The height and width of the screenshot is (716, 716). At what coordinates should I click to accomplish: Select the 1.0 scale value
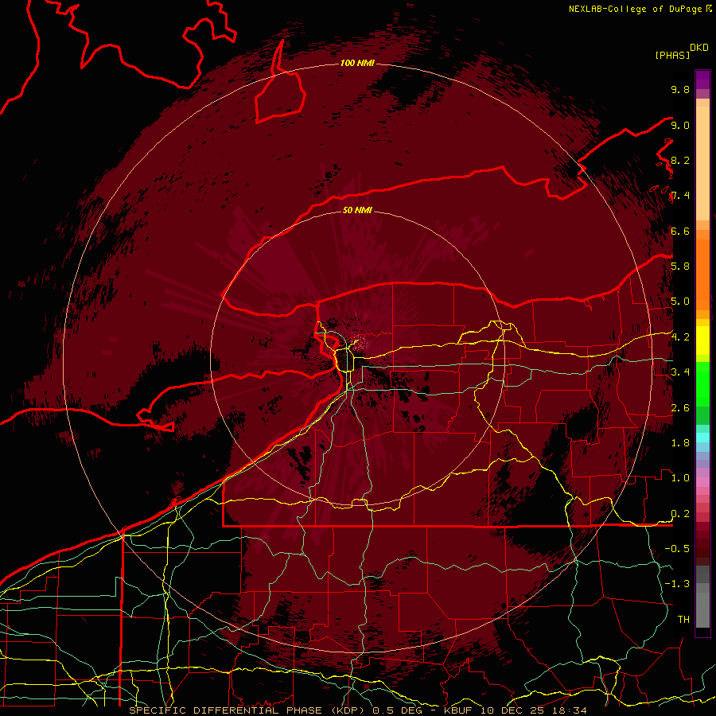coord(680,477)
